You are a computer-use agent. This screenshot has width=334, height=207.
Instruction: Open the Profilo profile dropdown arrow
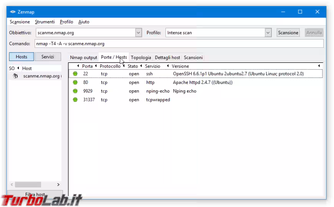(x=268, y=33)
